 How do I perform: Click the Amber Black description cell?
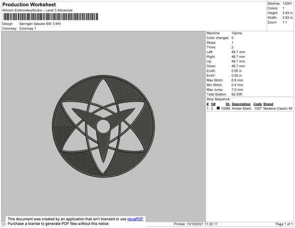[x=241, y=109]
